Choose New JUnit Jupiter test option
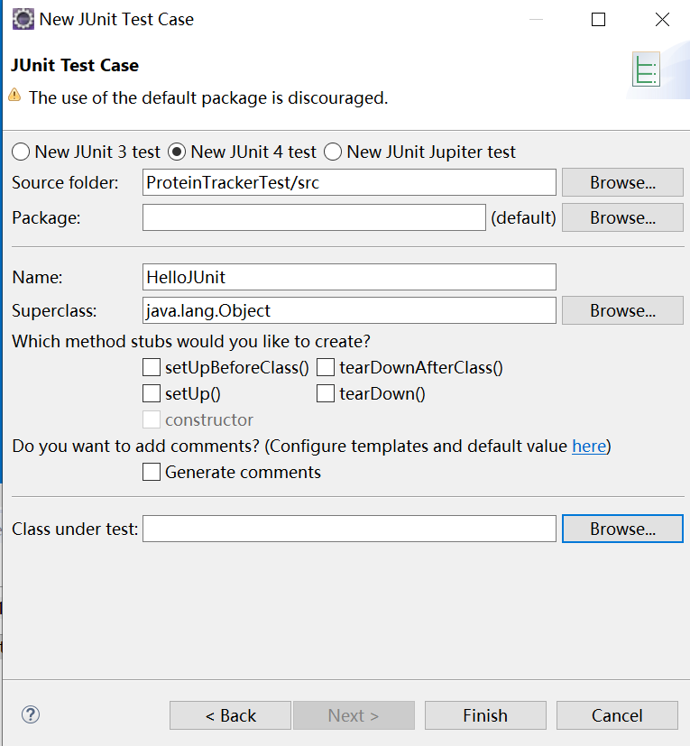Viewport: 690px width, 746px height. click(x=333, y=152)
